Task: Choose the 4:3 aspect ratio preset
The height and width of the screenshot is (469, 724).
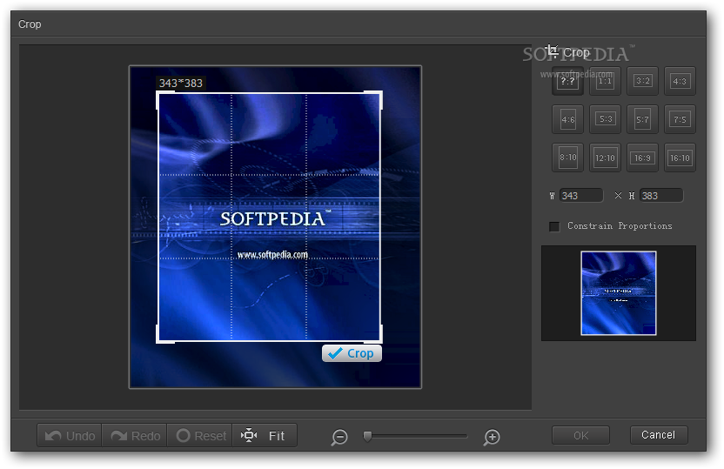Action: (x=680, y=81)
